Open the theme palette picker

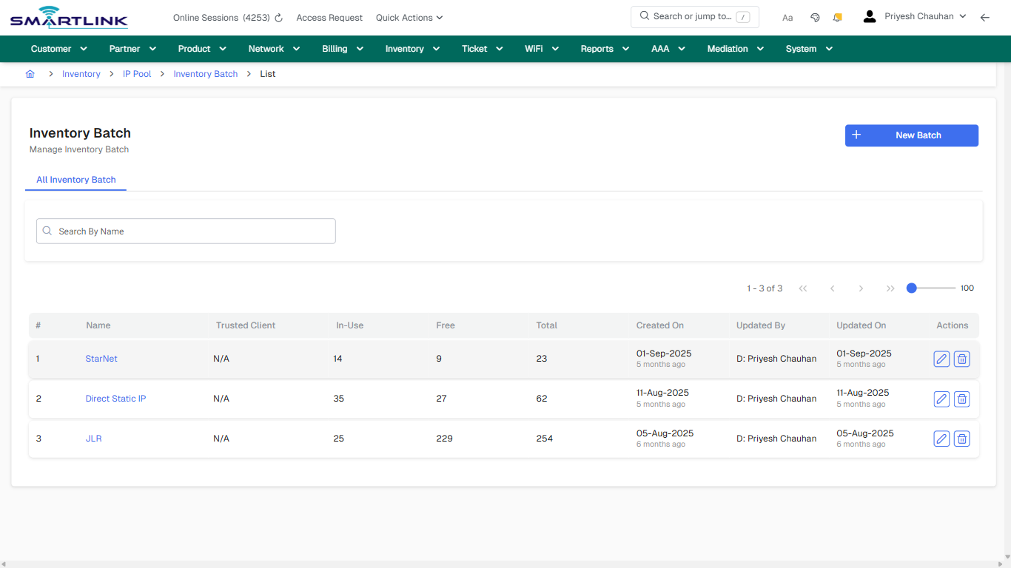815,17
